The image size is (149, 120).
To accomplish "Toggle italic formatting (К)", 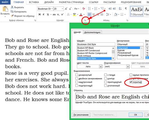I will 44,14.
